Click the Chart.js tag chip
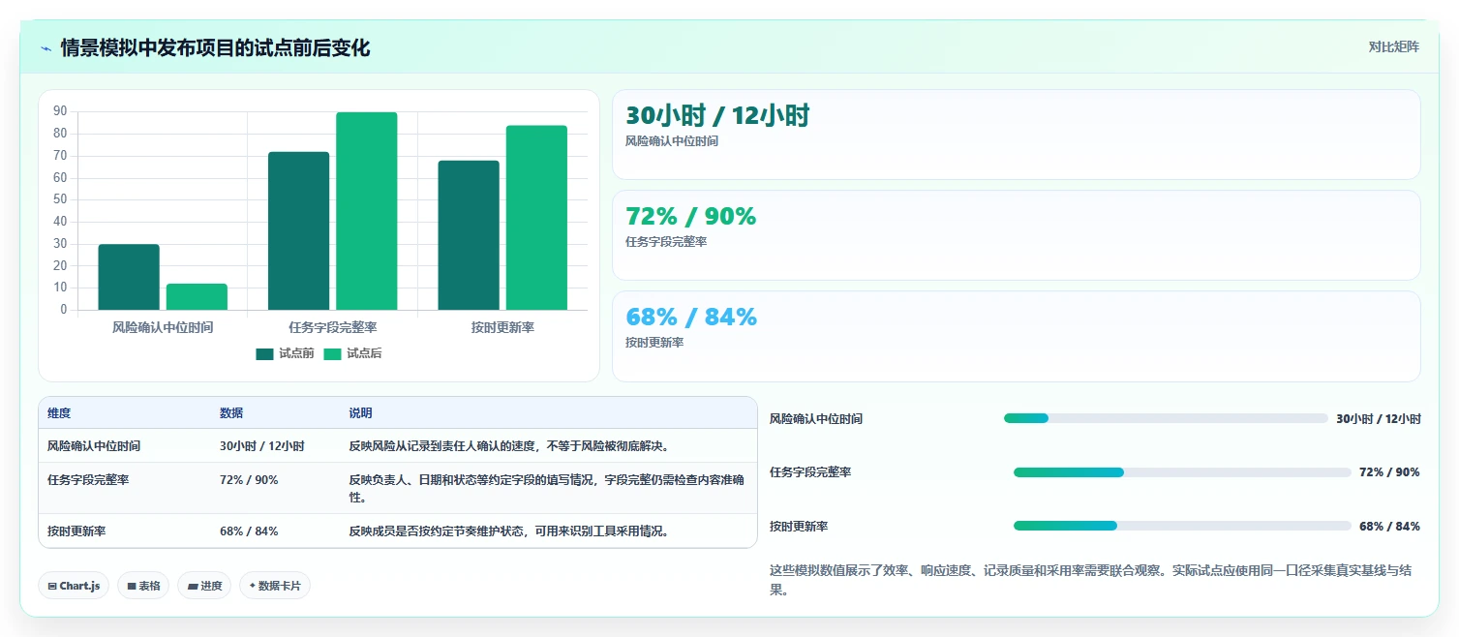Viewport: 1459px width, 637px height. pyautogui.click(x=74, y=586)
